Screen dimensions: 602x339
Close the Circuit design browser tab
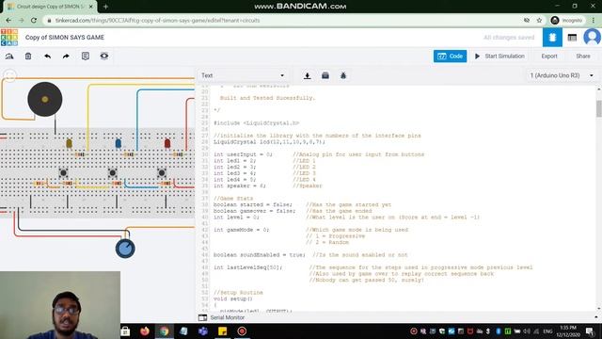pyautogui.click(x=91, y=7)
